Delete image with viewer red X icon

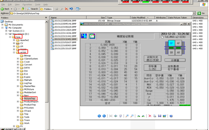(150, 116)
